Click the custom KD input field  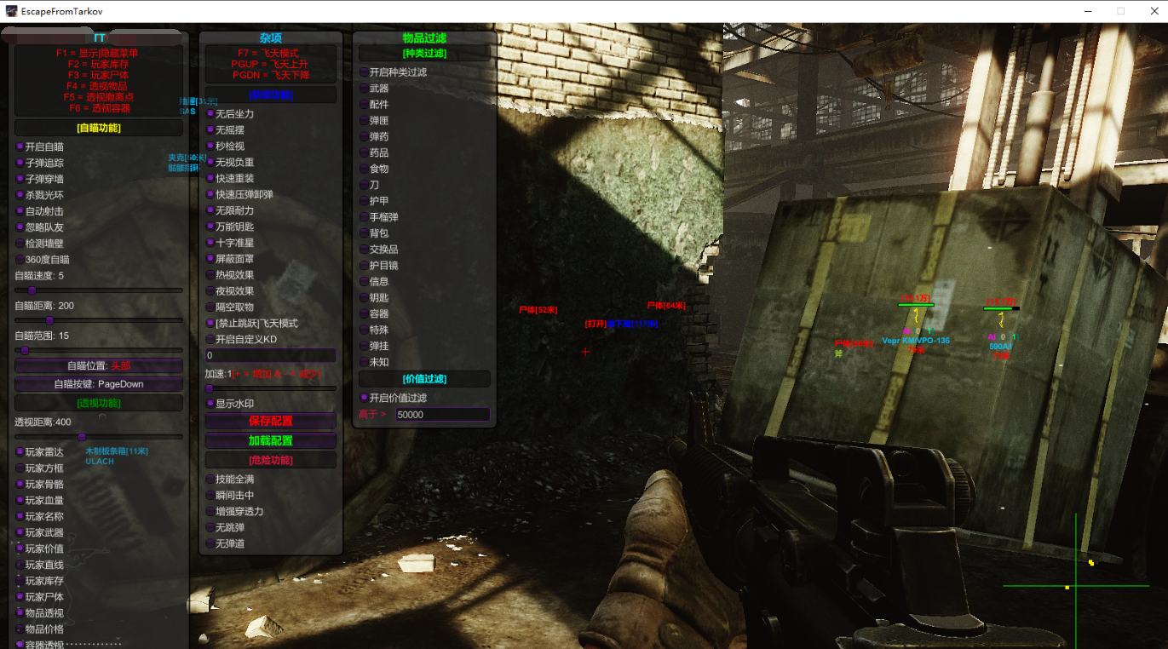[x=270, y=355]
